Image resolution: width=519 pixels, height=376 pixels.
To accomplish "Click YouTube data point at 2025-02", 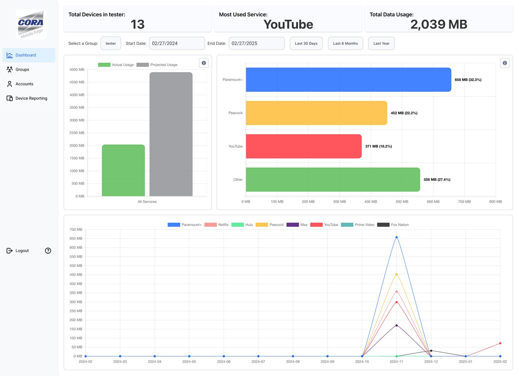I will [x=500, y=343].
